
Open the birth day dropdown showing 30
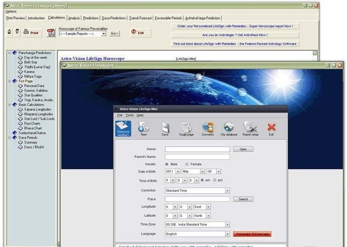pyautogui.click(x=219, y=172)
